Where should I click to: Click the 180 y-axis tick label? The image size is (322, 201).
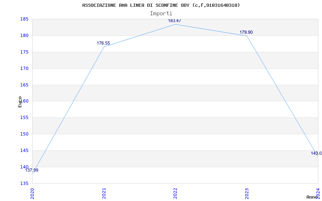[x=24, y=36]
